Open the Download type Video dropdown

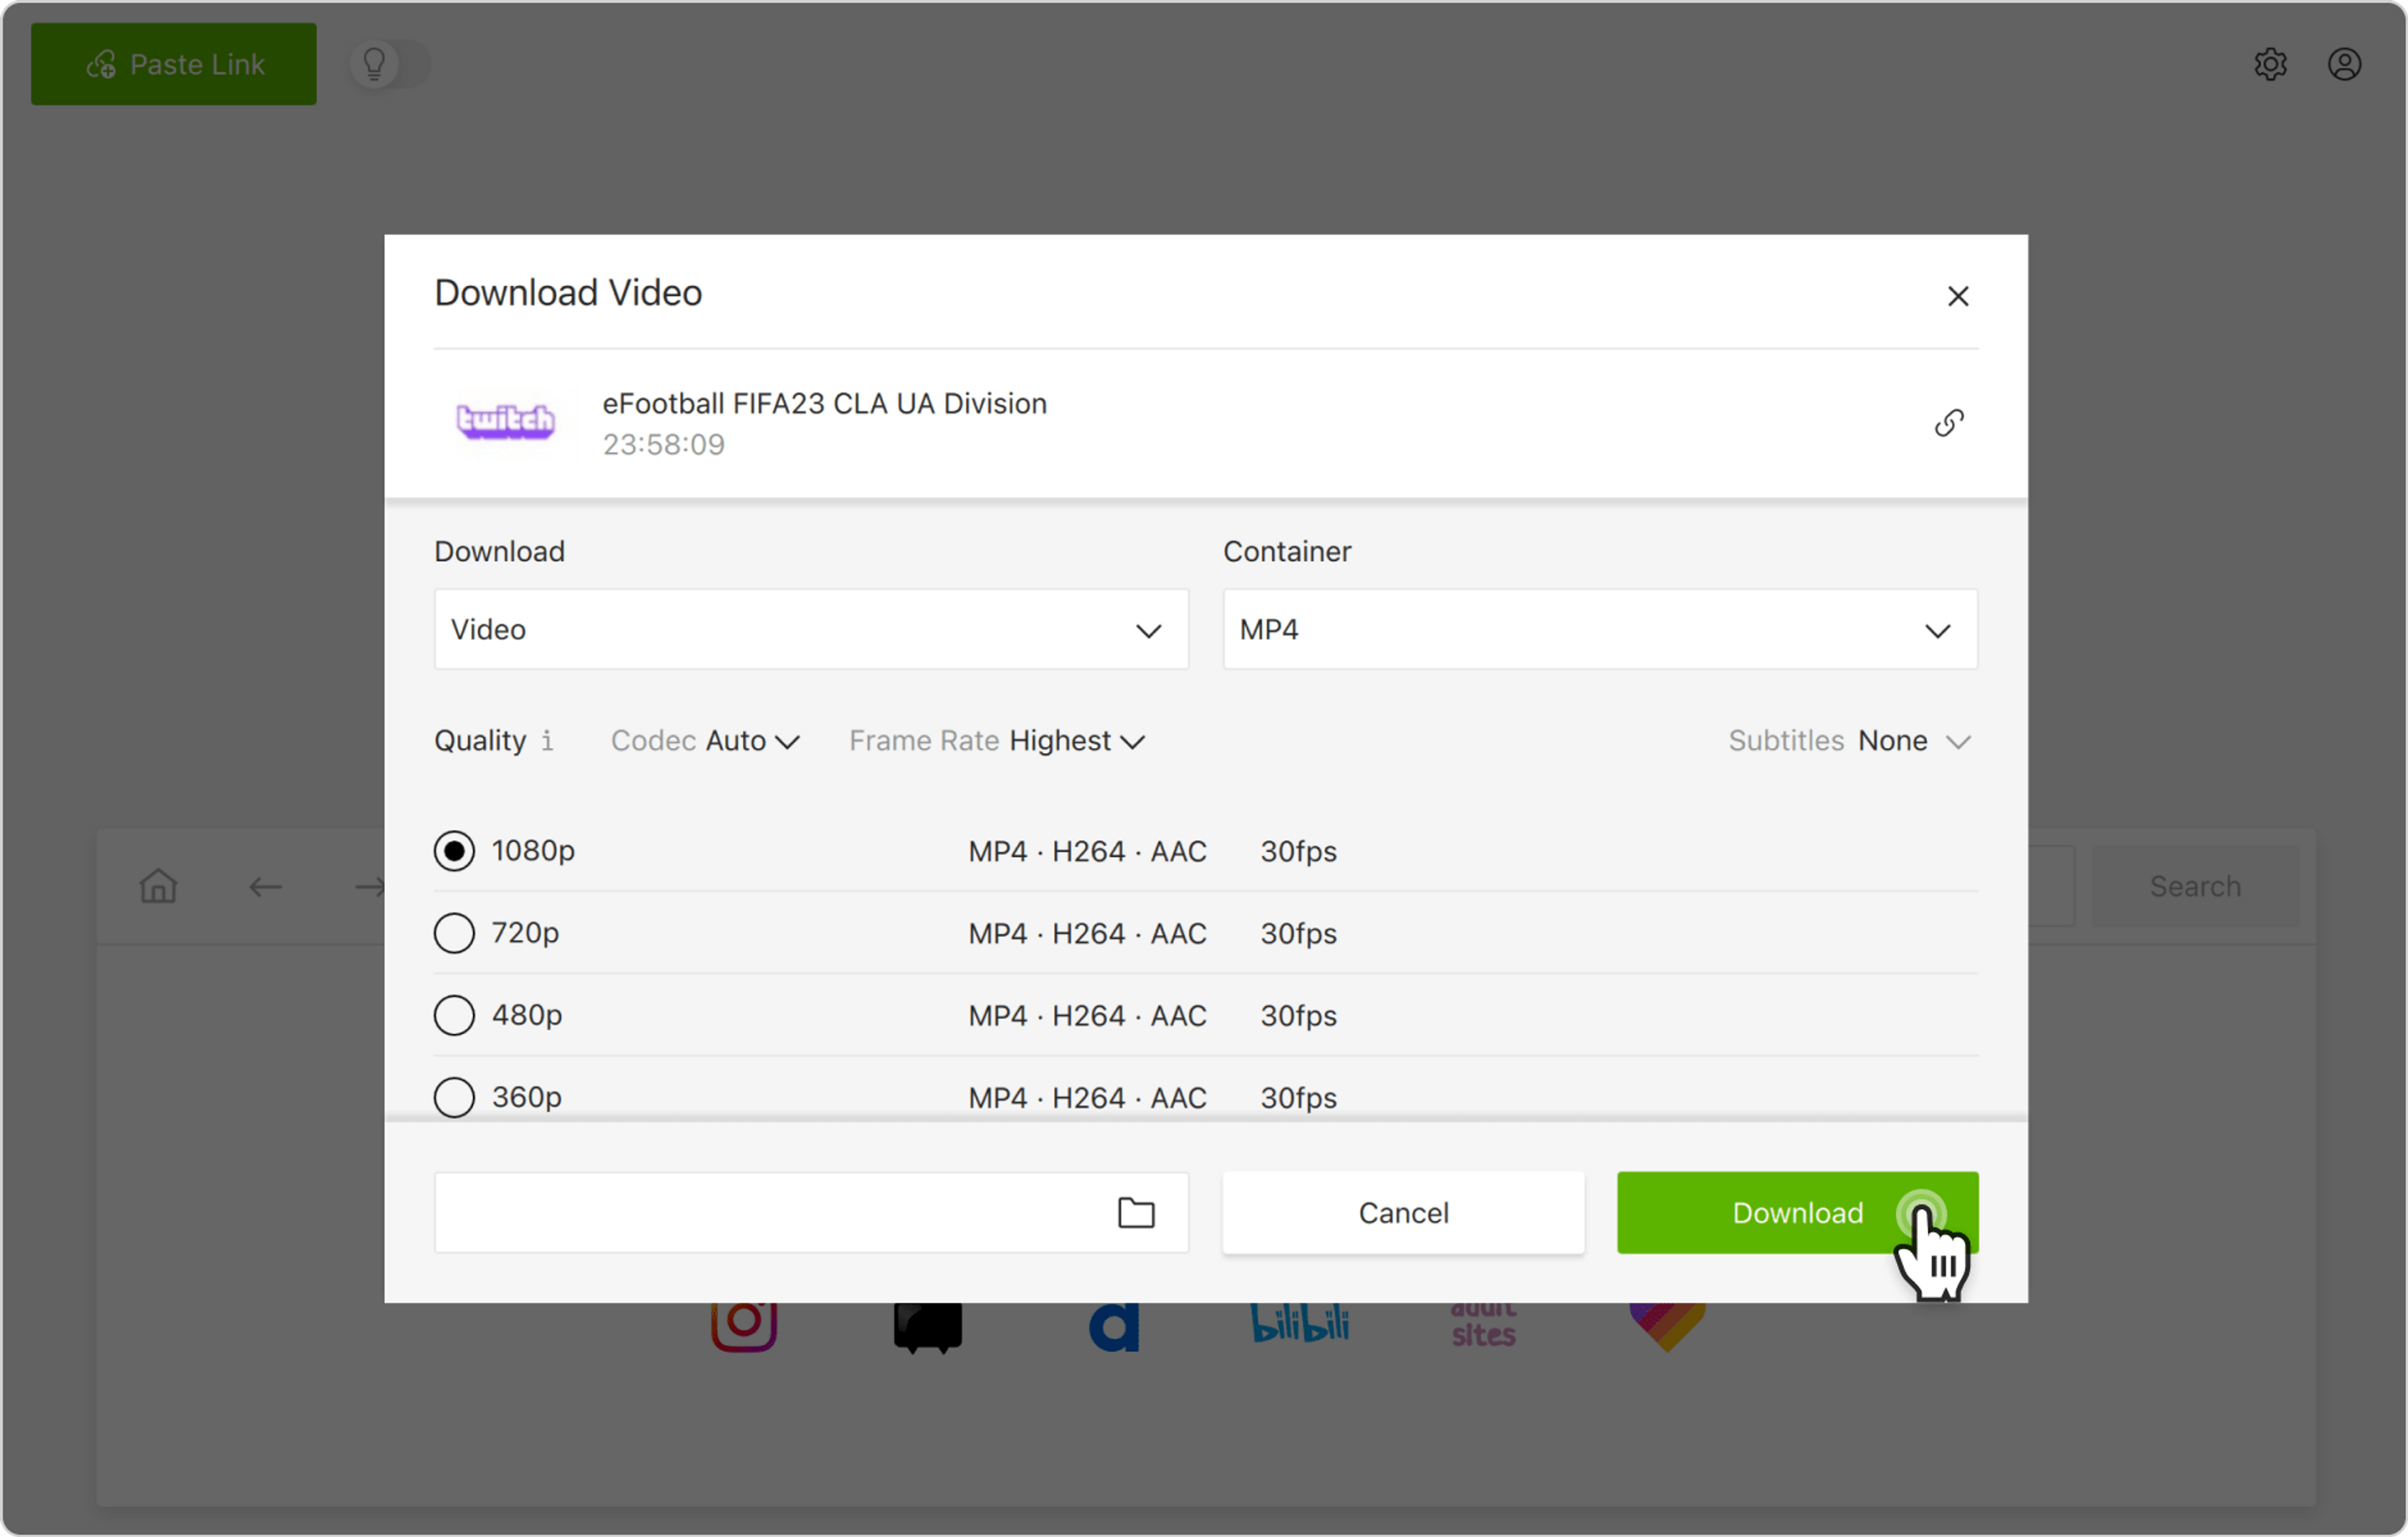pos(810,630)
